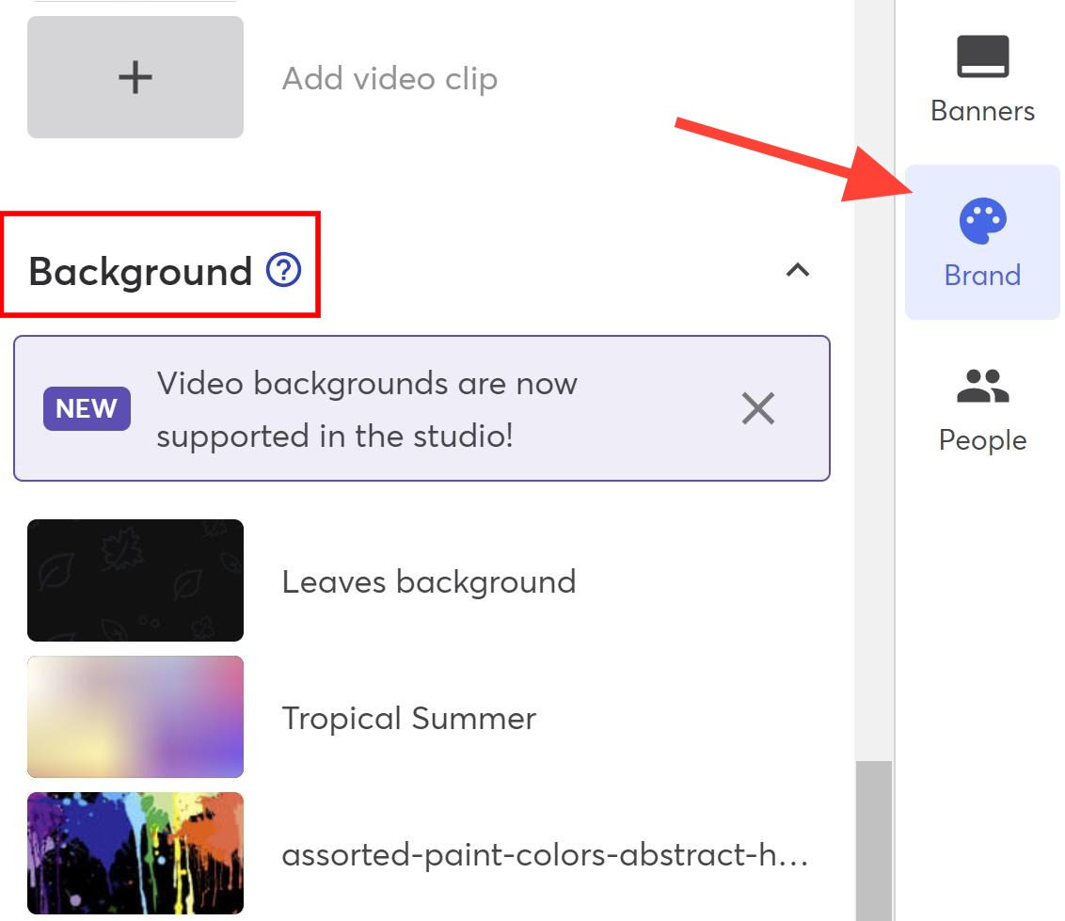Expand the Background list via its chevron
The image size is (1065, 921).
click(798, 271)
